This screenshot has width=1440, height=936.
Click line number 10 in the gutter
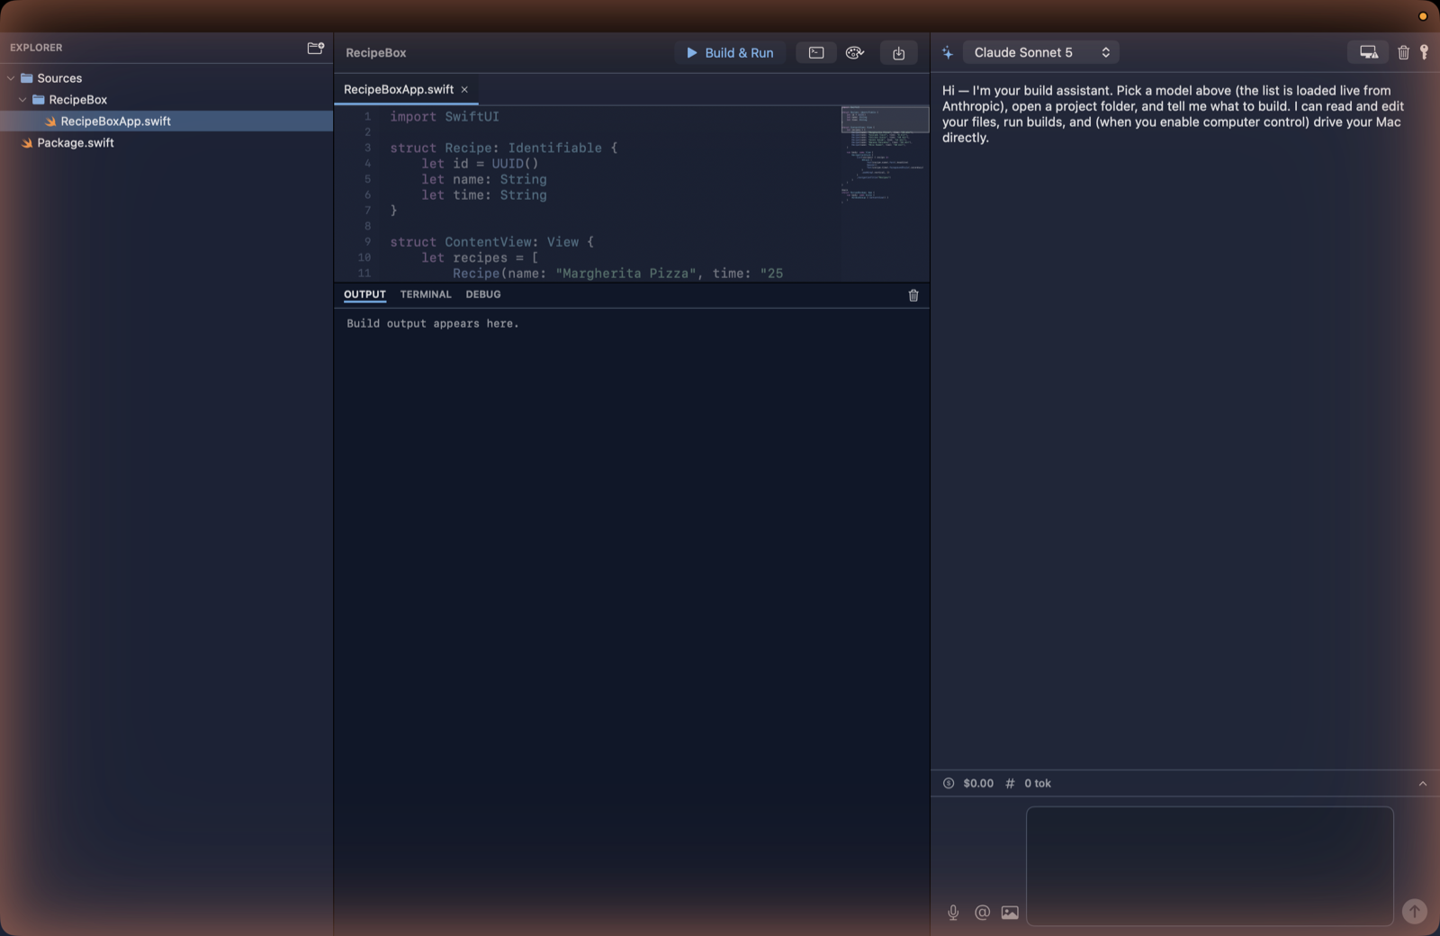pyautogui.click(x=364, y=257)
